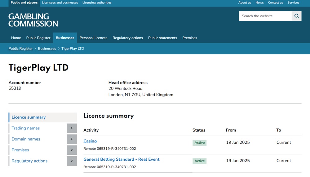Click 19 Jun 2025 date in General Betting row

tap(238, 161)
